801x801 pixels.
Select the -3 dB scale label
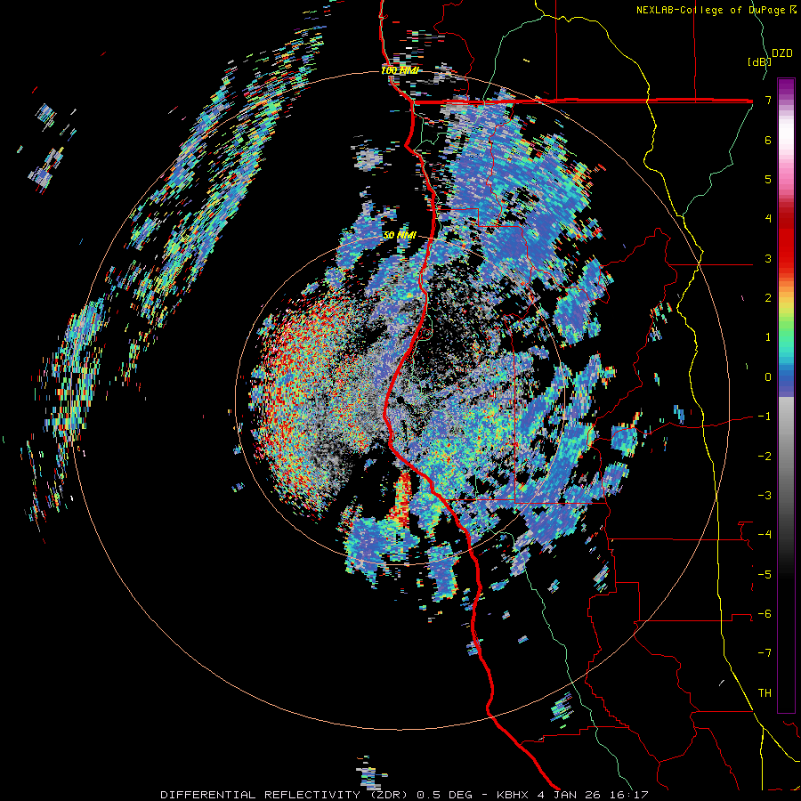pyautogui.click(x=765, y=496)
